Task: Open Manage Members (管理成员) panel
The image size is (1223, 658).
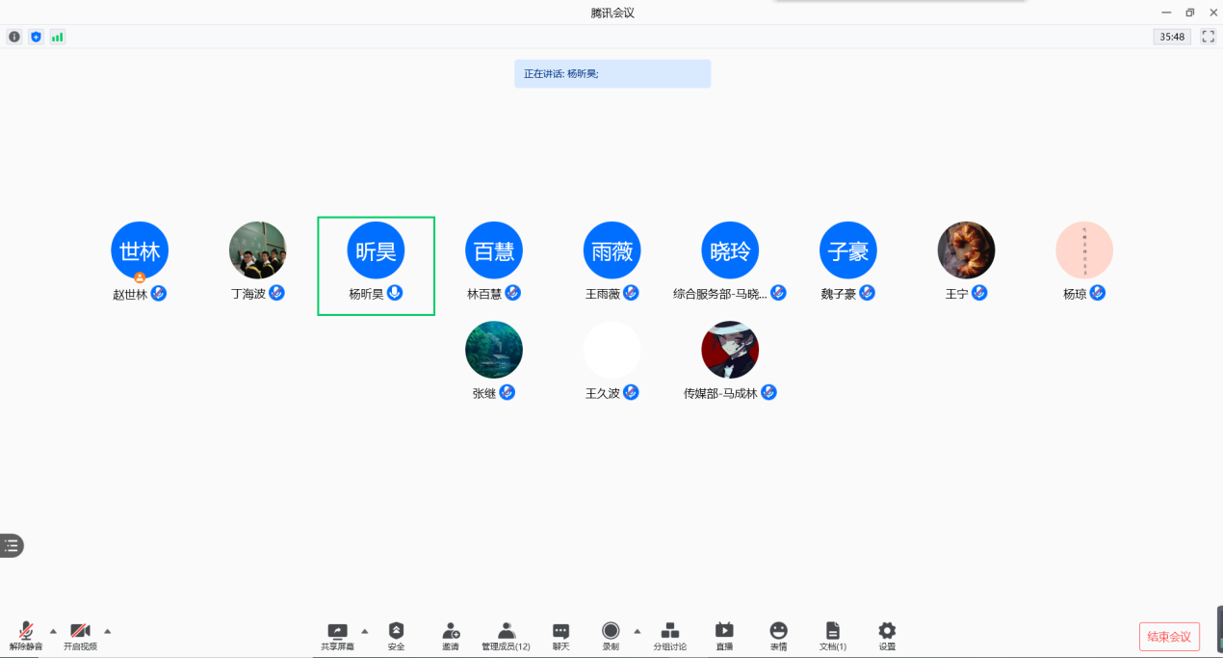Action: 506,631
